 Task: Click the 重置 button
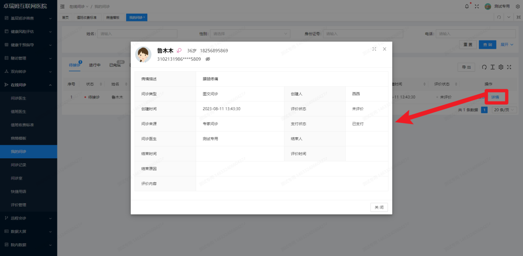(x=468, y=45)
